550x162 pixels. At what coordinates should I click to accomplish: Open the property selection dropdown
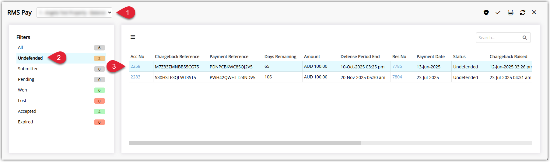74,12
